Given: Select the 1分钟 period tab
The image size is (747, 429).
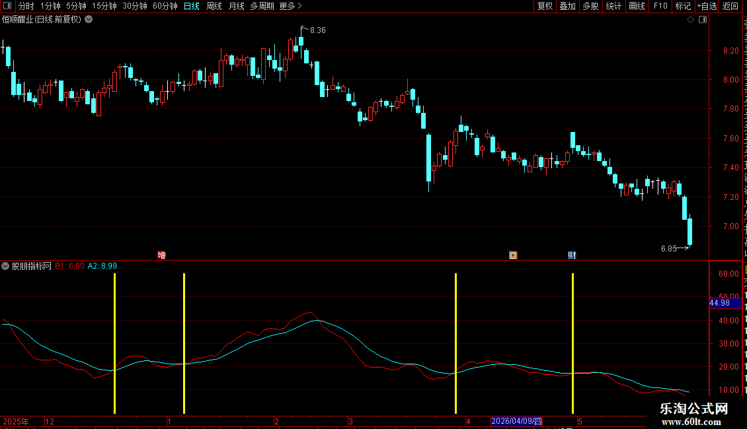Looking at the screenshot, I should coord(50,6).
